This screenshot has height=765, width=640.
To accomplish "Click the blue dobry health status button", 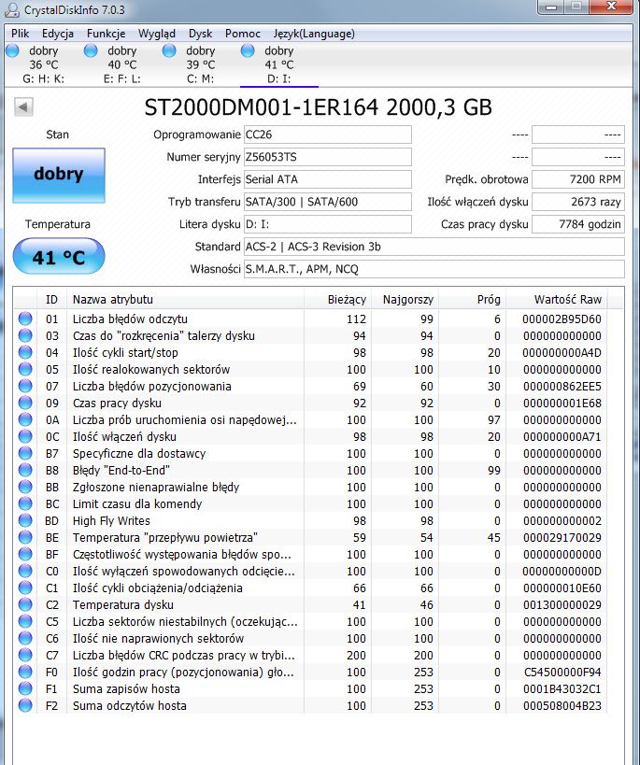I will [x=59, y=176].
